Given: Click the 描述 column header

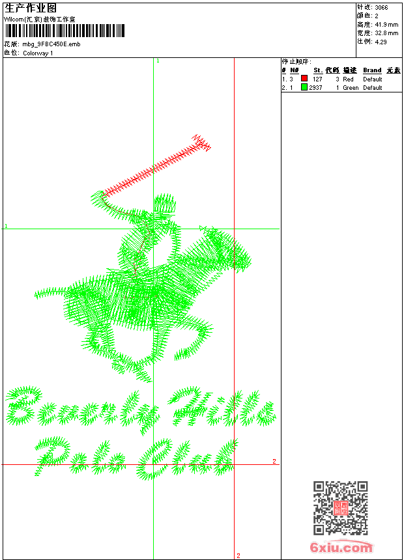Looking at the screenshot, I should [350, 70].
